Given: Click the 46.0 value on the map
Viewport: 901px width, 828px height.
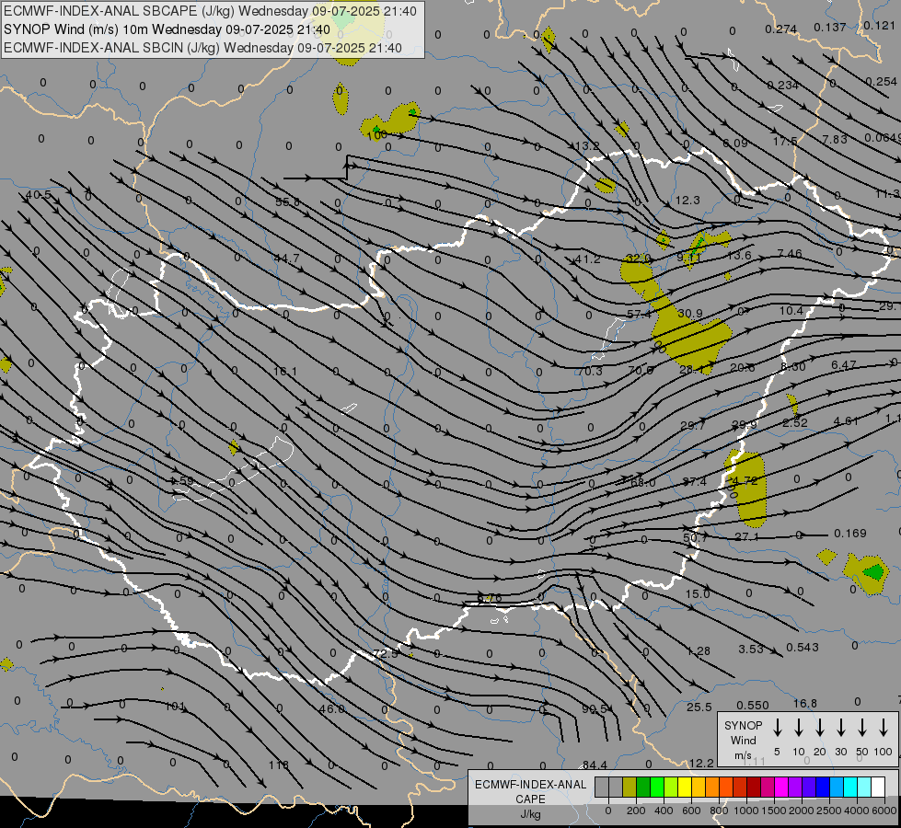Looking at the screenshot, I should pos(331,709).
